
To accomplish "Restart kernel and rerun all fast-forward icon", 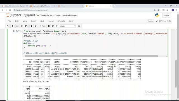I will tap(57, 26).
